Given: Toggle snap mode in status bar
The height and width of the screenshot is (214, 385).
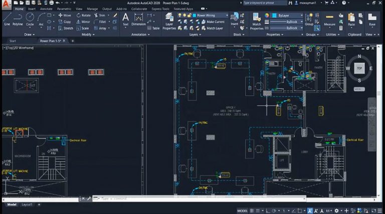Looking at the screenshot, I should pyautogui.click(x=258, y=210).
